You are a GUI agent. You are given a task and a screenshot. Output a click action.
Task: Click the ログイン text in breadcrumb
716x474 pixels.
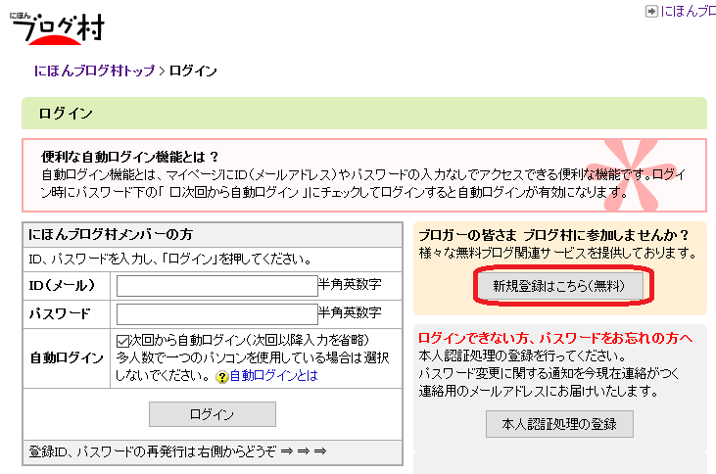(x=193, y=71)
